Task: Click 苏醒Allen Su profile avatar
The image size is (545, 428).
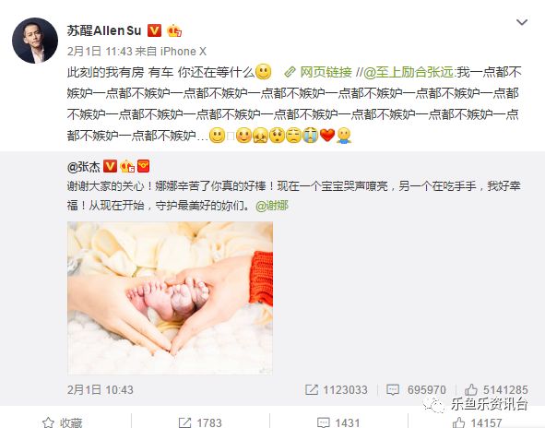Action: pos(35,41)
